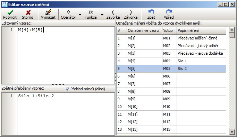Click the horizontal splitter grip between formula panes

pos(58,85)
